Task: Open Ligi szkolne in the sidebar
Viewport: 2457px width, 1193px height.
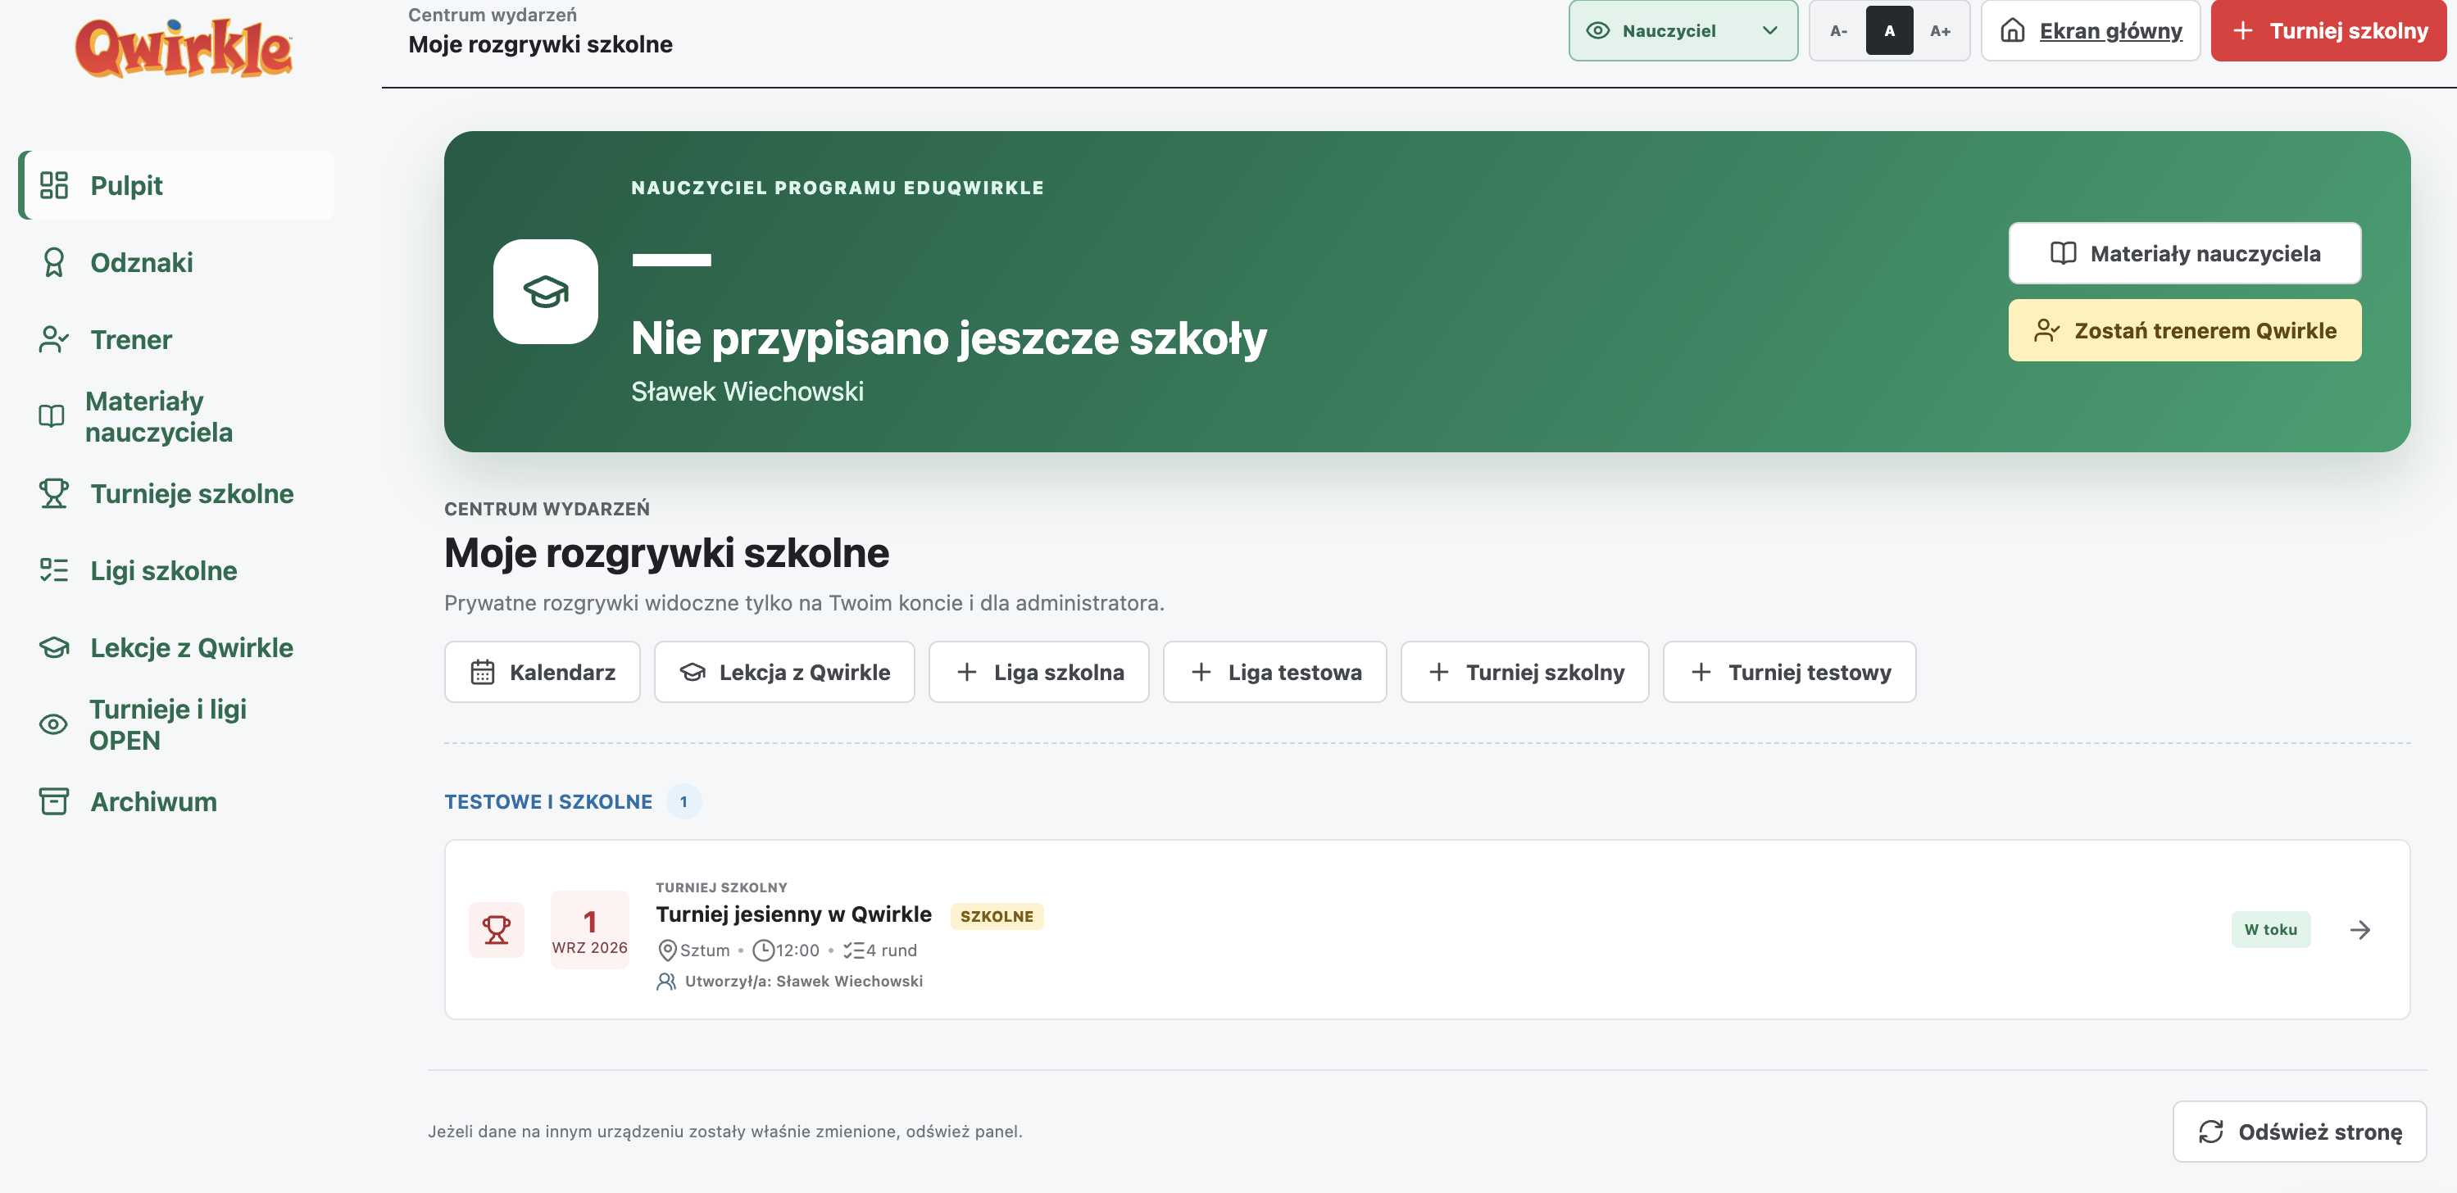Action: 176,570
